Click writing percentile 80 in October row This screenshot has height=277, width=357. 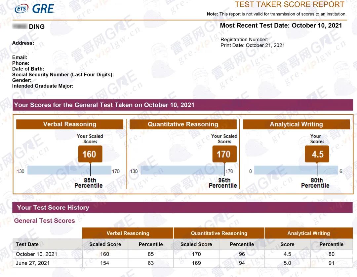tap(332, 254)
